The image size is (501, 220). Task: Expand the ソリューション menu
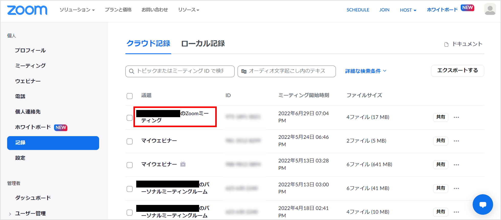pos(77,10)
